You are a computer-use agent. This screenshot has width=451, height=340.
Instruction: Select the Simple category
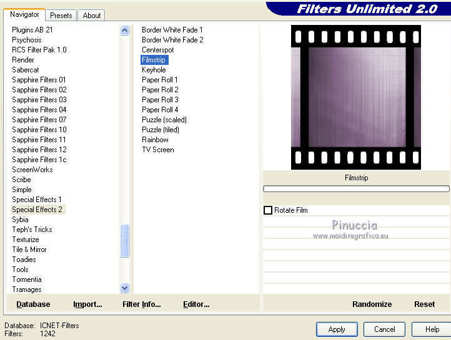tap(22, 190)
